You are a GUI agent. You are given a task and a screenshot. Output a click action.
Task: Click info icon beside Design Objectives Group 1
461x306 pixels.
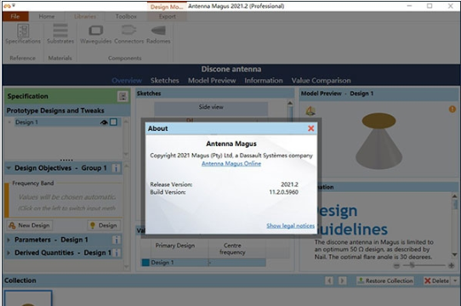tap(117, 168)
